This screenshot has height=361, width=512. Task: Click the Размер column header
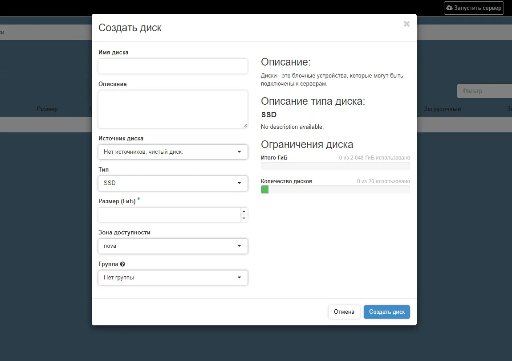pos(47,109)
